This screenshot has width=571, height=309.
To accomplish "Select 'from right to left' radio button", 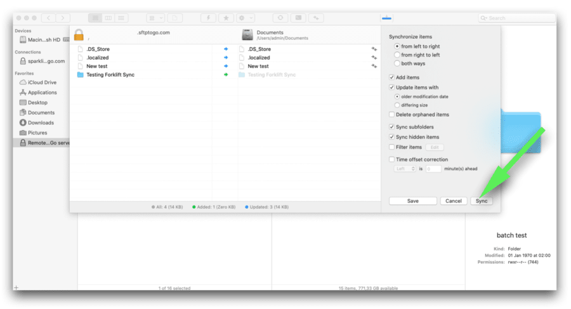I will 397,55.
